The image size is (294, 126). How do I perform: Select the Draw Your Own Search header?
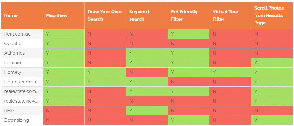coord(105,15)
